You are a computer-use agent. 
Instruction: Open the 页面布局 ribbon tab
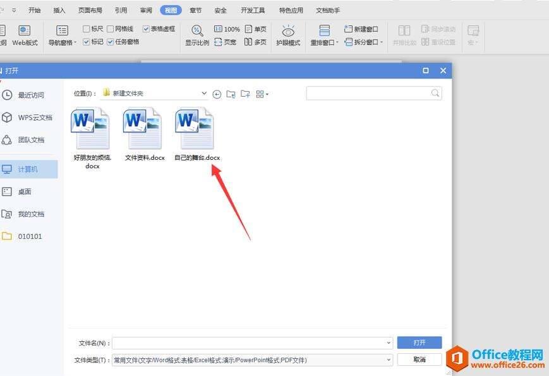(x=90, y=11)
